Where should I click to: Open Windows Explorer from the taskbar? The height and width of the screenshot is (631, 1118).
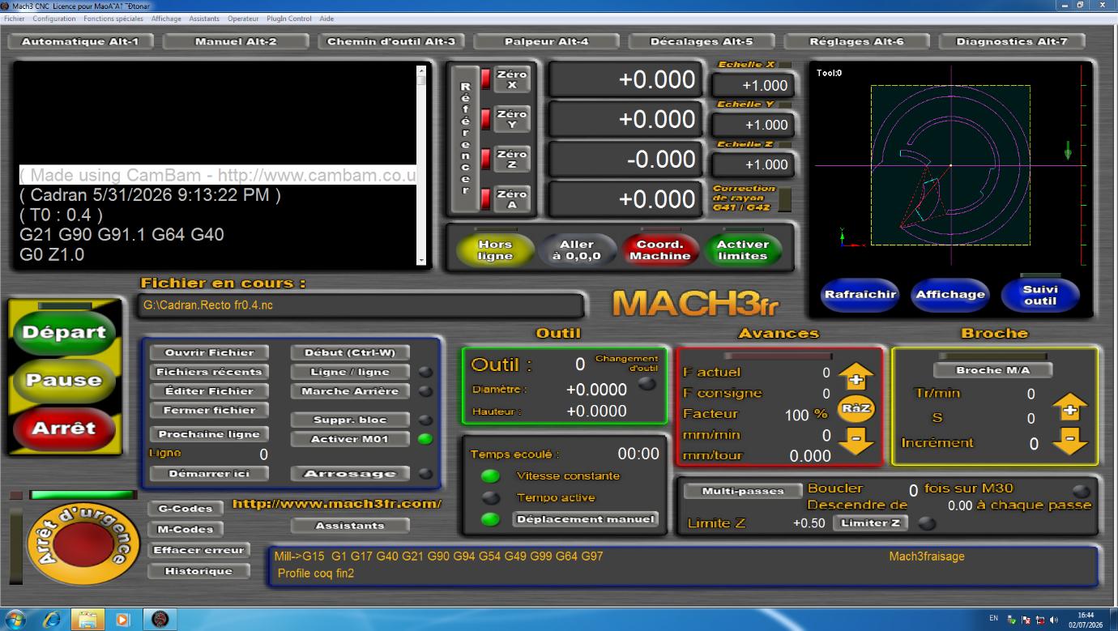[x=88, y=620]
